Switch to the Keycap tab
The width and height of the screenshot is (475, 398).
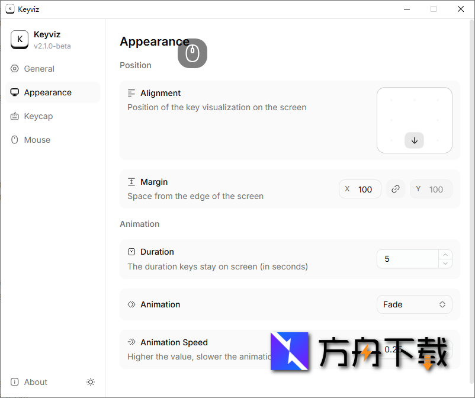pyautogui.click(x=38, y=116)
